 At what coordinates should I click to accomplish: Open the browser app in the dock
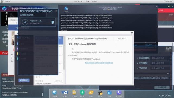tap(55, 93)
